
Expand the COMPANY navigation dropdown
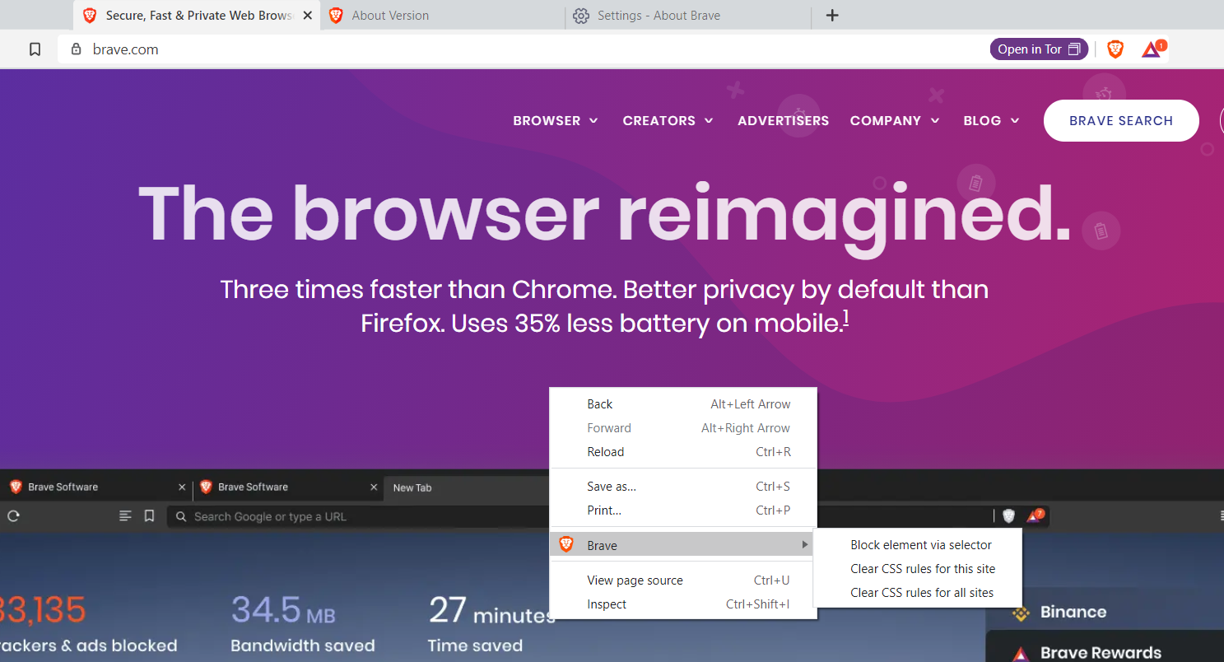(895, 120)
